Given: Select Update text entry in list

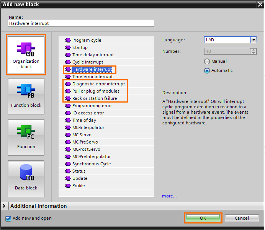Looking at the screenshot, I should tap(80, 178).
